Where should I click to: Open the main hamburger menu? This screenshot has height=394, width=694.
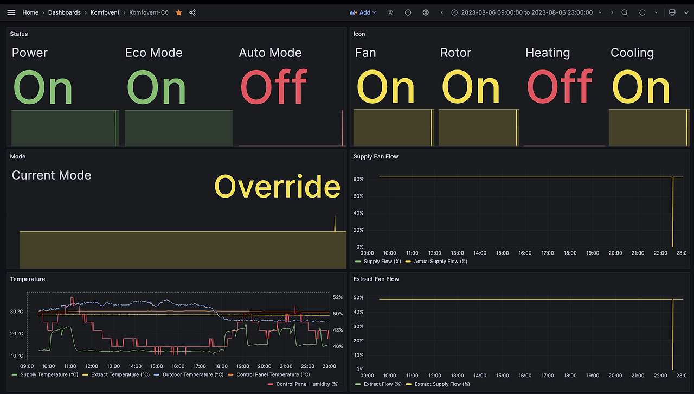click(11, 12)
